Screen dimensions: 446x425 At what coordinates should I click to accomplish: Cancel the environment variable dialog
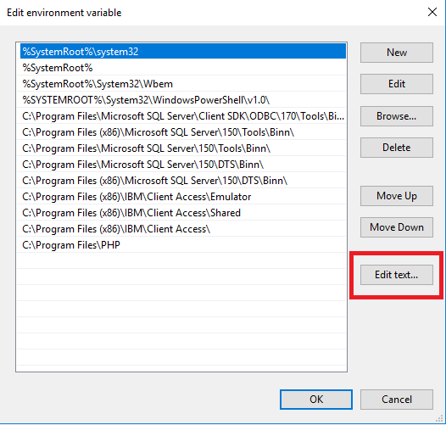point(397,400)
